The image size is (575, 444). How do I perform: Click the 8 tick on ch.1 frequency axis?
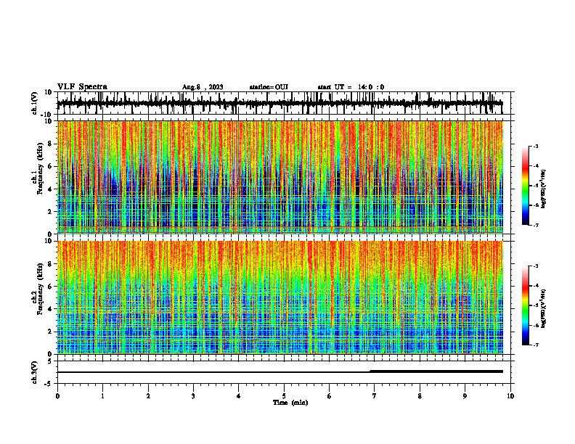coord(50,144)
